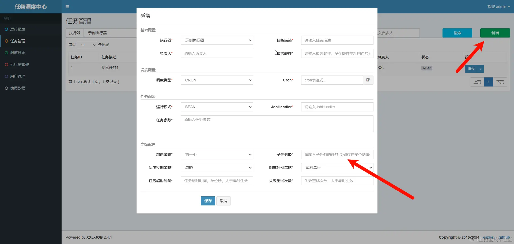
Task: Expand the 运行模式 BEAN dropdown
Action: [x=217, y=107]
